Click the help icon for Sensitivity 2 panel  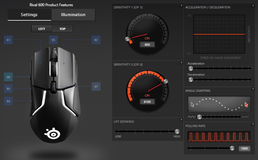point(181,63)
